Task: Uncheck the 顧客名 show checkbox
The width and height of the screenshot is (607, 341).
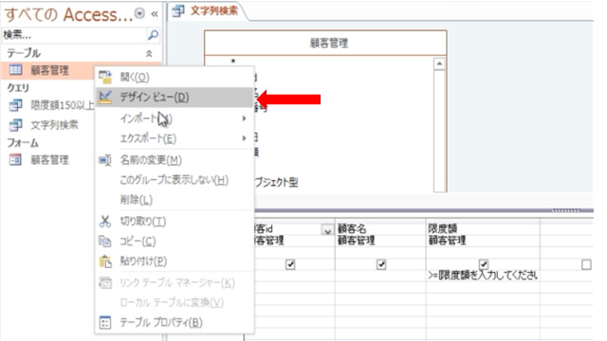Action: coord(381,264)
